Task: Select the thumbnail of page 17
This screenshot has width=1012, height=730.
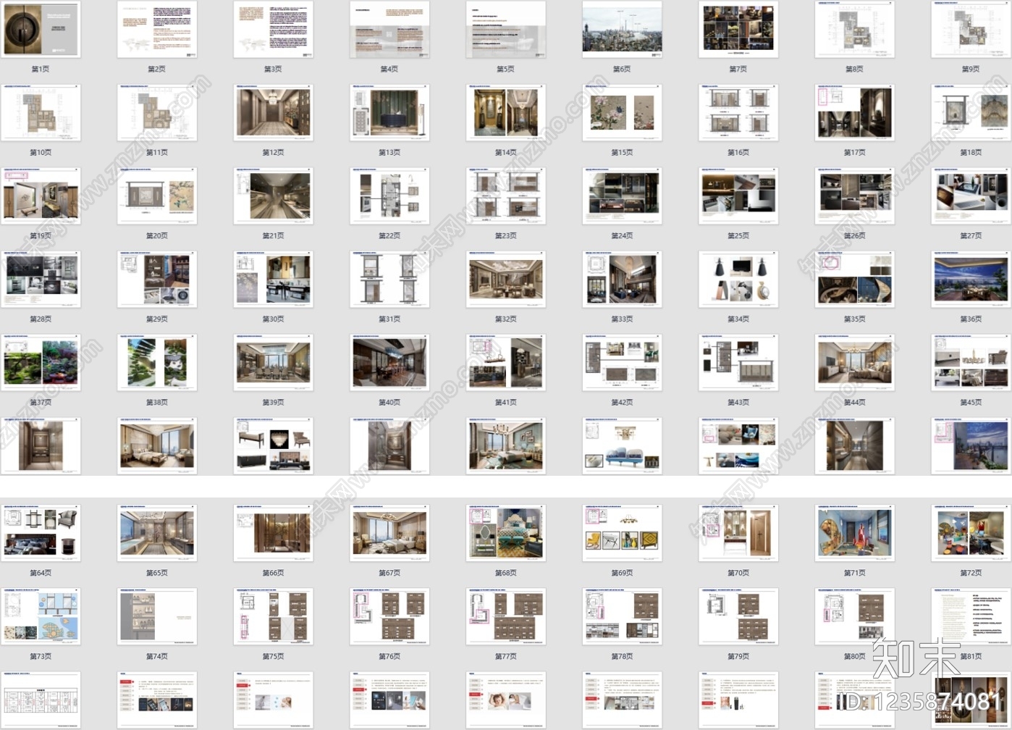Action: click(854, 113)
